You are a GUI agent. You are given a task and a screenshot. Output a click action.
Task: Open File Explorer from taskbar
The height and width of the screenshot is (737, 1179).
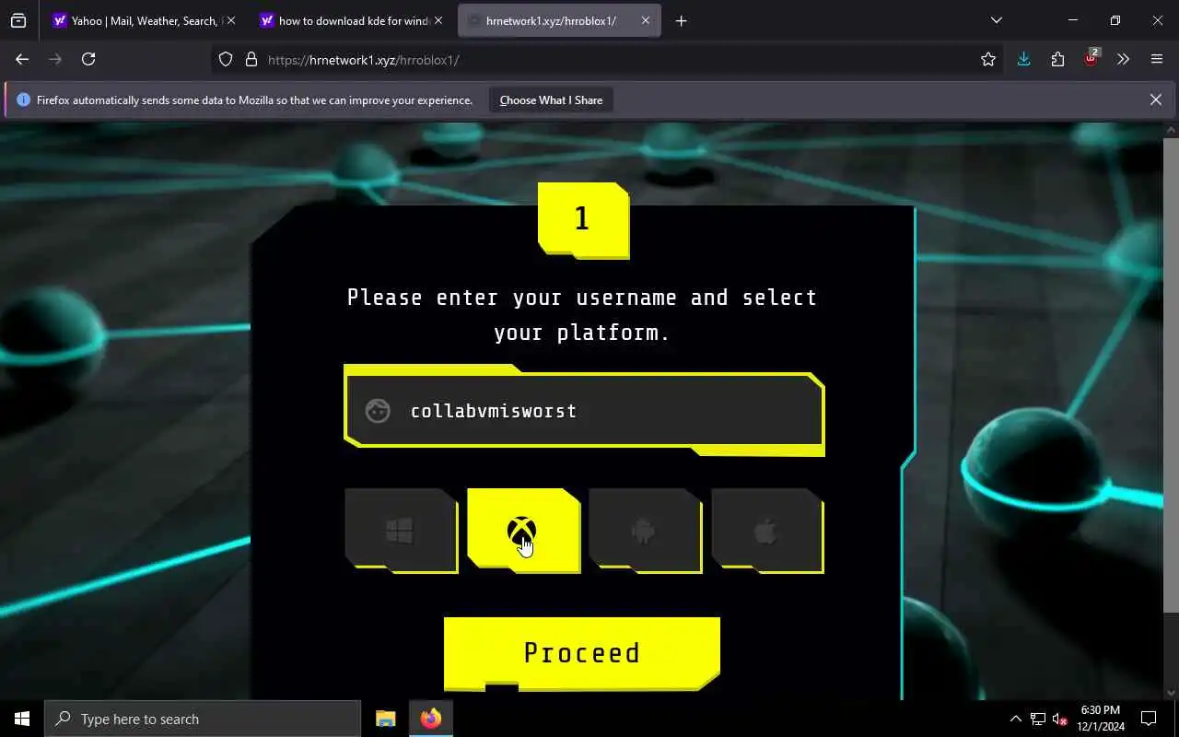tap(386, 719)
